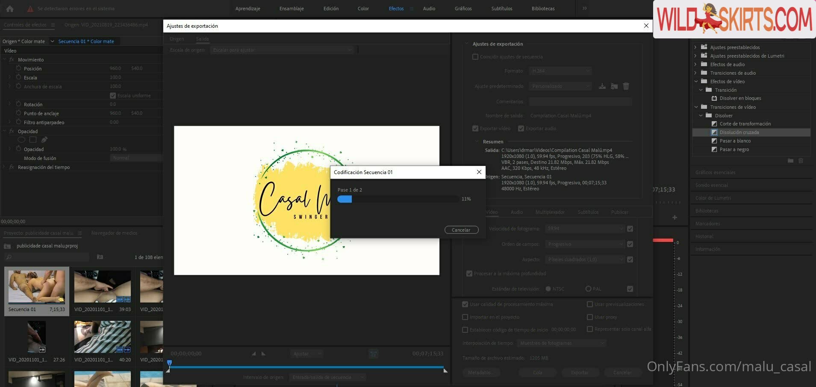Save the export preset icon
Screen dimensions: 816x387
click(x=602, y=86)
